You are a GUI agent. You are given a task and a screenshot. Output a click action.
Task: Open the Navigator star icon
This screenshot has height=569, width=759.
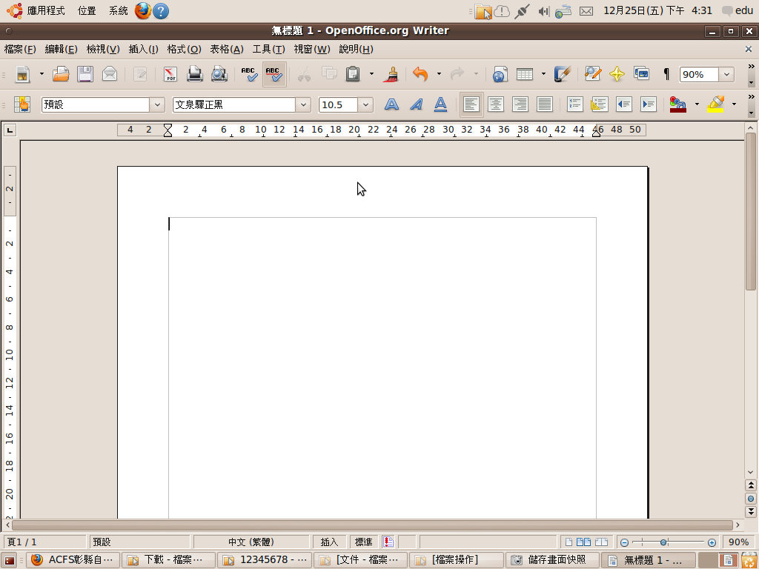[x=617, y=74]
